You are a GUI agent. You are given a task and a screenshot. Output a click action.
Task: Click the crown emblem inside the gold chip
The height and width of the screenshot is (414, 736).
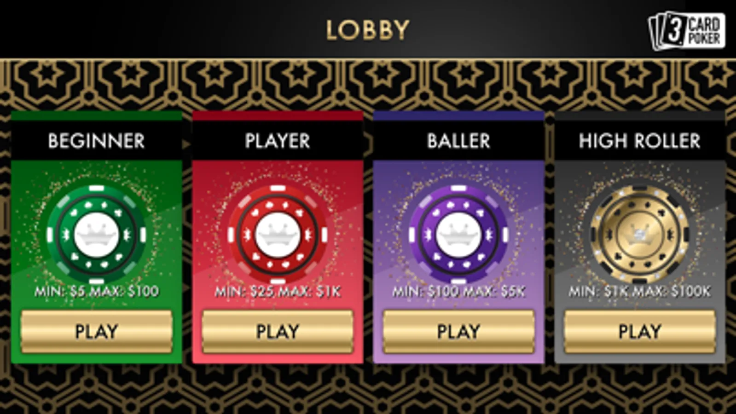[640, 234]
